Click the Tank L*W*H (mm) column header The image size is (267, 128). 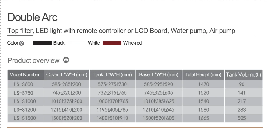click(x=112, y=74)
